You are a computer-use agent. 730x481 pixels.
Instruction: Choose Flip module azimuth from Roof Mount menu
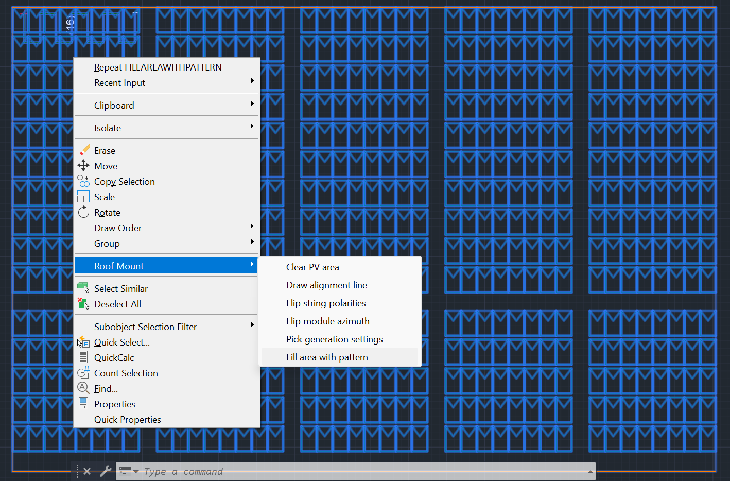[327, 321]
